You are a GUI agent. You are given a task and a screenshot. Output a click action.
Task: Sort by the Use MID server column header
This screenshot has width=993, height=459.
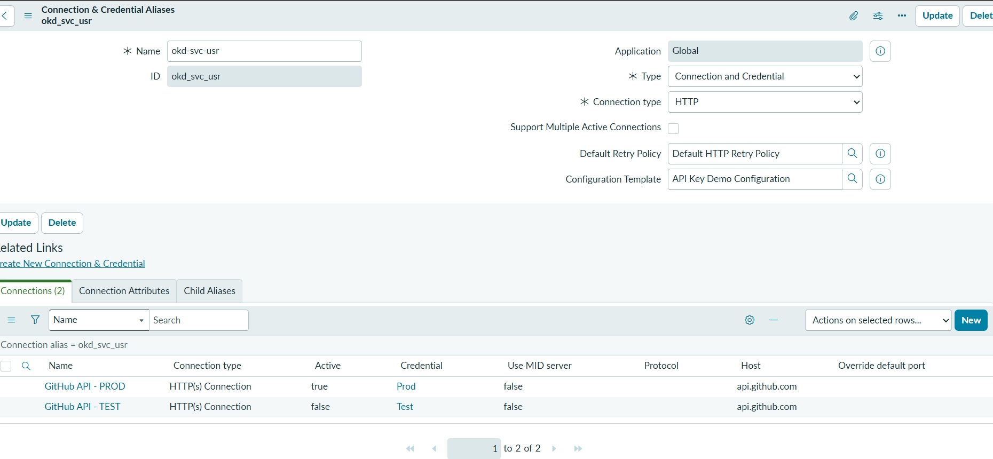pyautogui.click(x=540, y=366)
